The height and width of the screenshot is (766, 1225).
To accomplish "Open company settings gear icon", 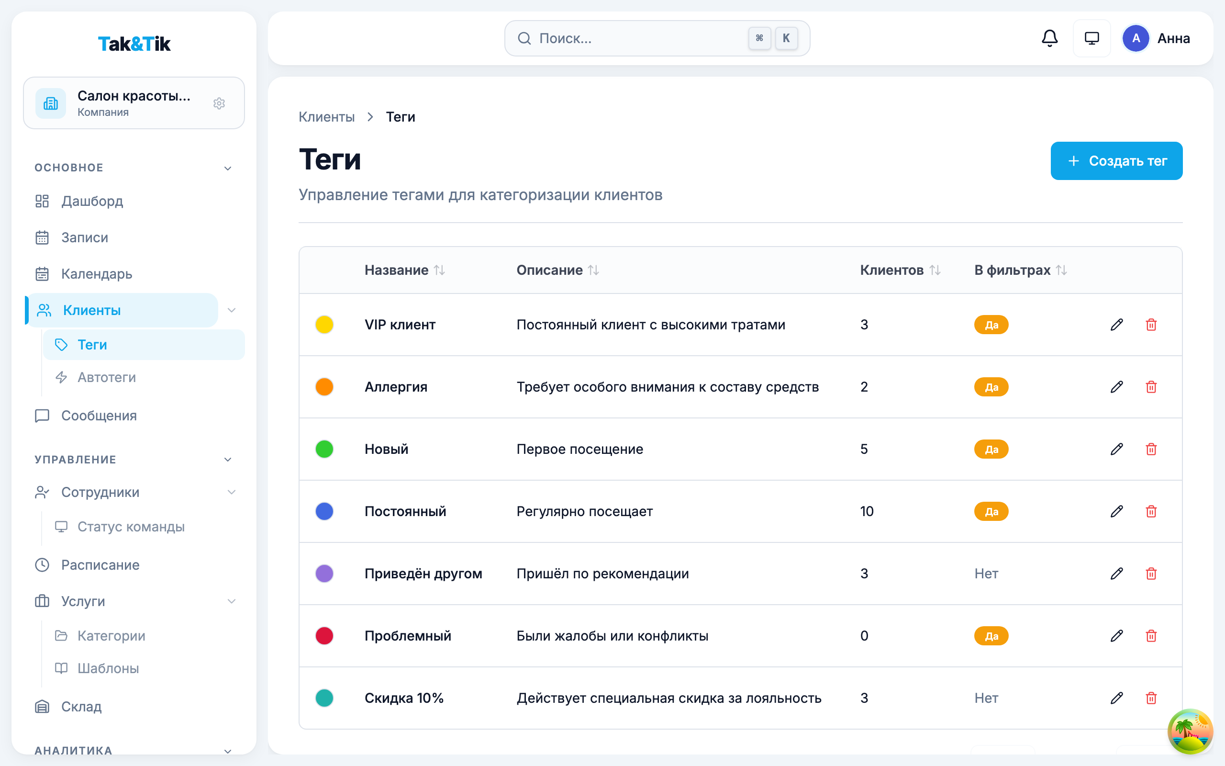I will point(219,103).
